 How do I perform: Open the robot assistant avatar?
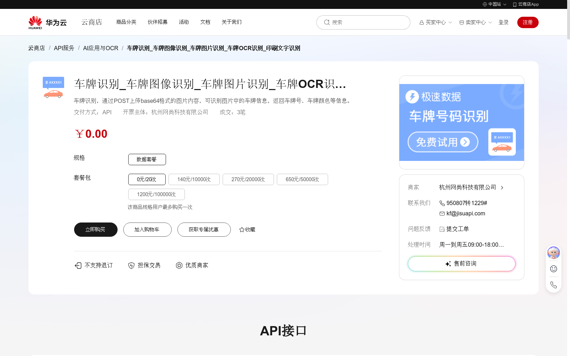(554, 253)
